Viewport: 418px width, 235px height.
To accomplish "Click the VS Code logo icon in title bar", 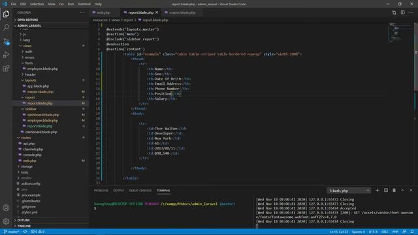I will pyautogui.click(x=5, y=4).
